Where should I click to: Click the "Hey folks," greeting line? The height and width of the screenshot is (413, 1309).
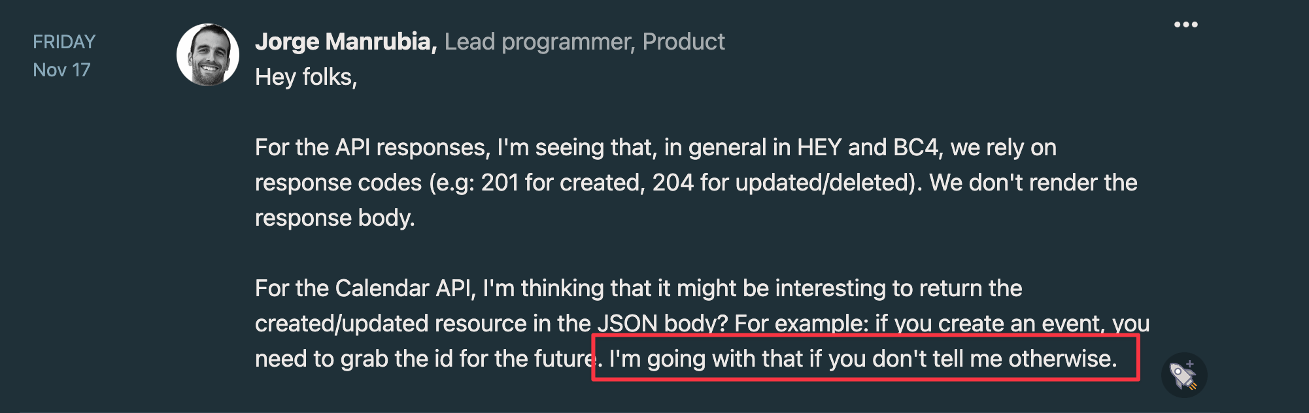[x=306, y=77]
